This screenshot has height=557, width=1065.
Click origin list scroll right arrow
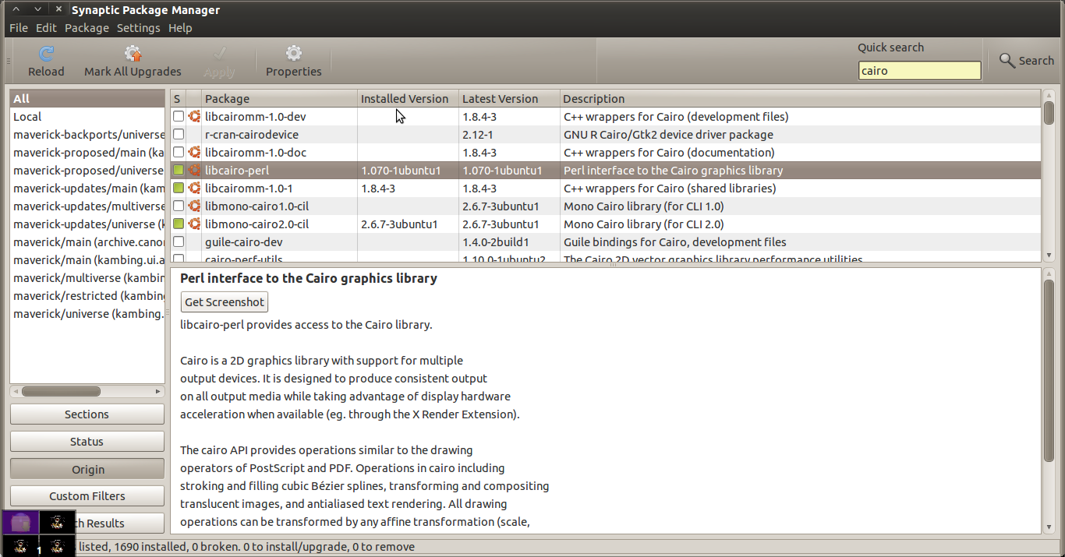click(x=159, y=391)
